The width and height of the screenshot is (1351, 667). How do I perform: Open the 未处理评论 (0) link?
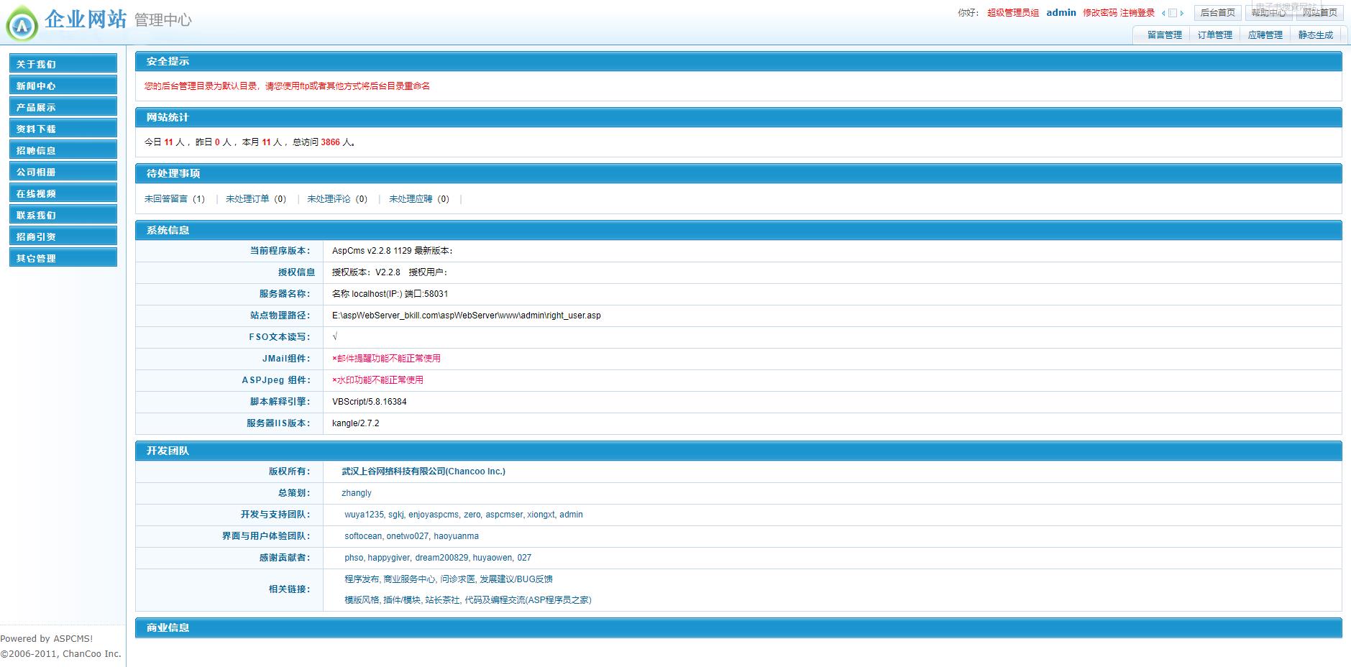[x=337, y=199]
